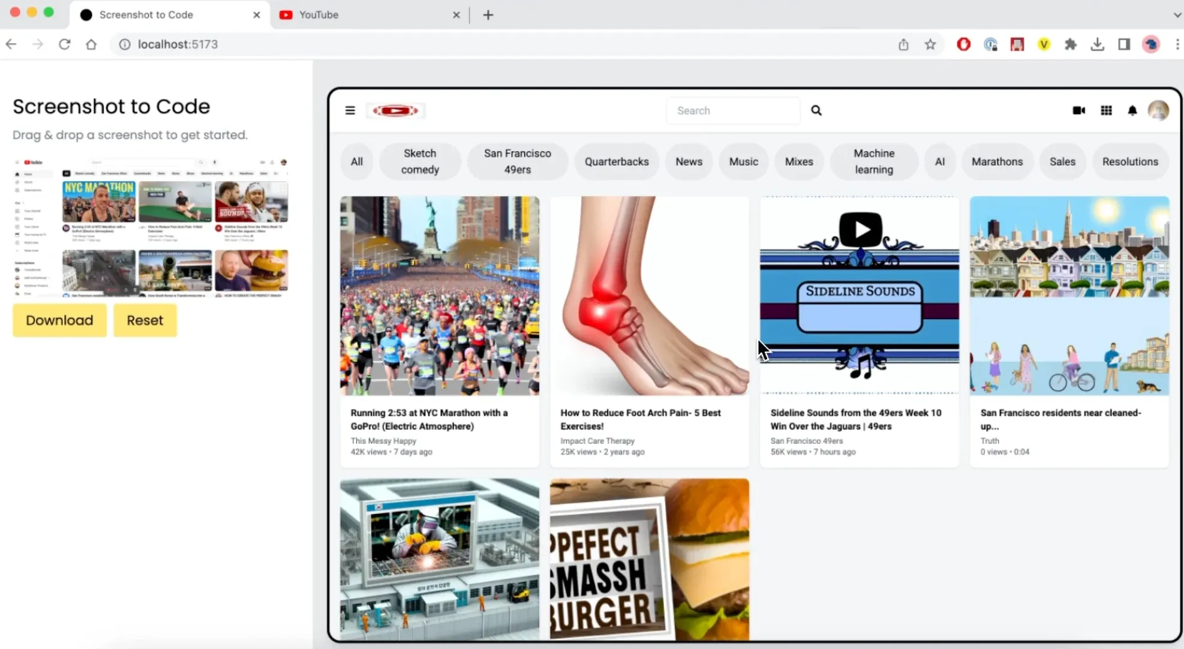Open the hamburger menu icon
The image size is (1184, 649).
pos(350,110)
